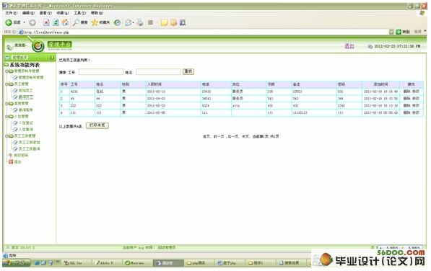This screenshot has height=271, width=431.
Task: Click 删除 for employee row 4232
Action: 406,92
